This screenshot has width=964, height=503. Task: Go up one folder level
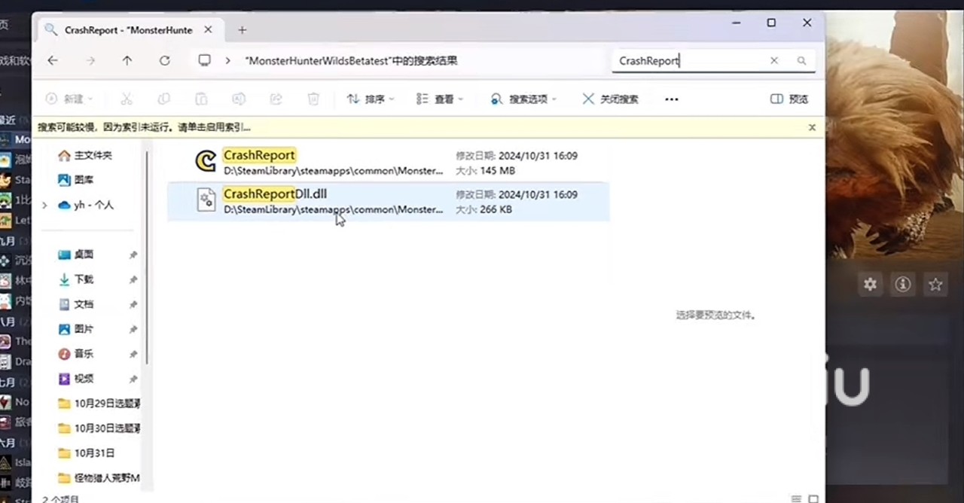pos(127,61)
